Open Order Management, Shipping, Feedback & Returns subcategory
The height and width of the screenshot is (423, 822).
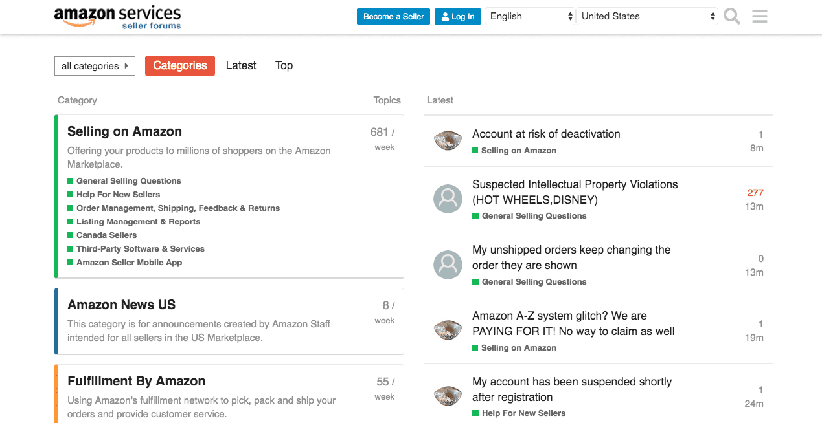[174, 208]
